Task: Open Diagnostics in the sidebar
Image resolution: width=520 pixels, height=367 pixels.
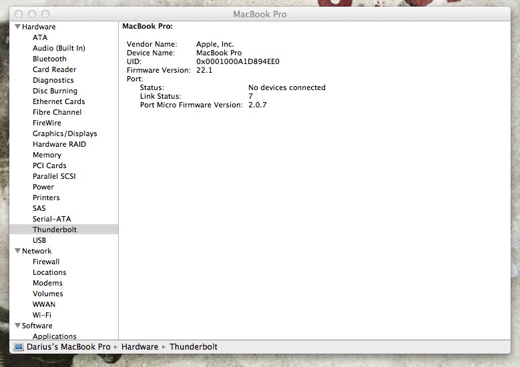Action: (53, 80)
